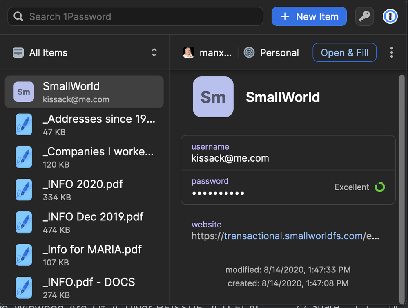The height and width of the screenshot is (308, 408).
Task: Expand the All Items dropdown chevrons
Action: [x=154, y=53]
